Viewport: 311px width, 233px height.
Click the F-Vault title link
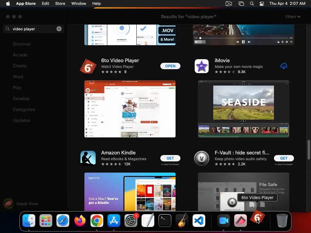[242, 153]
